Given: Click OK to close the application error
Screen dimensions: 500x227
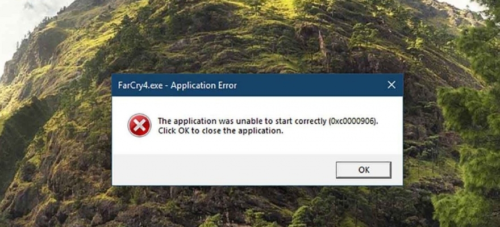Looking at the screenshot, I should 364,170.
